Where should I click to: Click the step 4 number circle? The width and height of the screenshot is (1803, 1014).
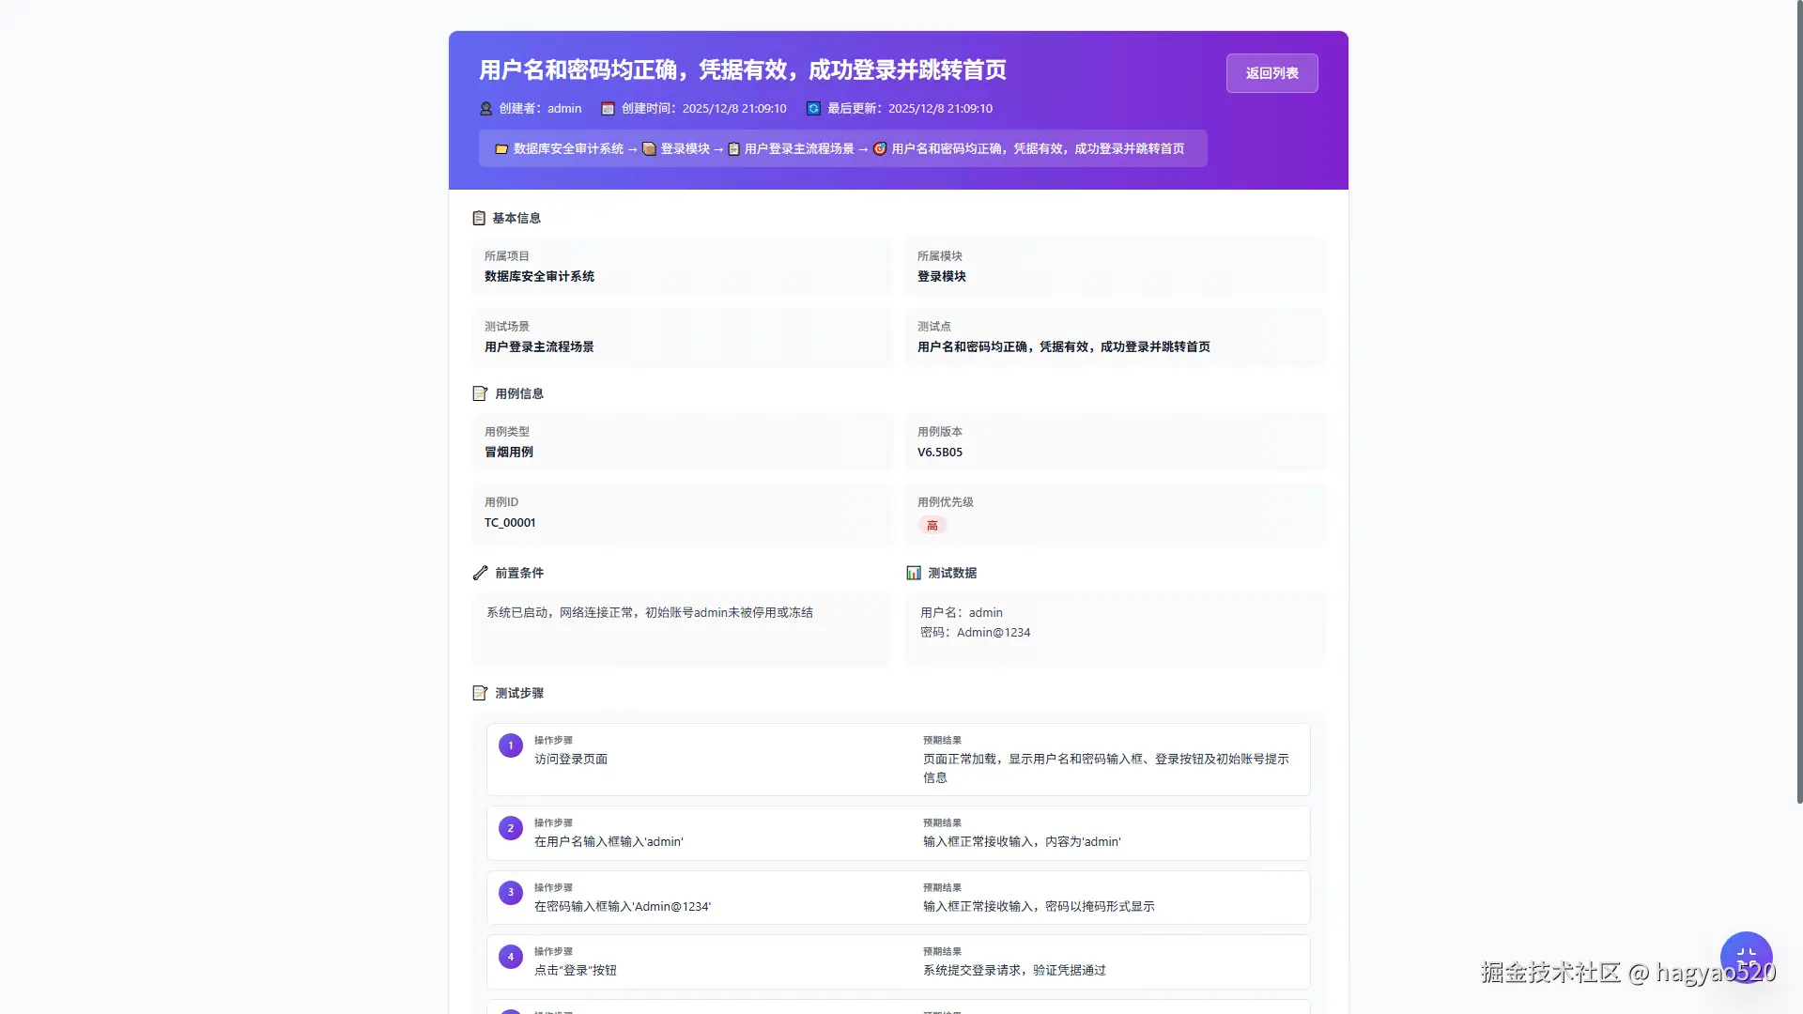(x=510, y=956)
